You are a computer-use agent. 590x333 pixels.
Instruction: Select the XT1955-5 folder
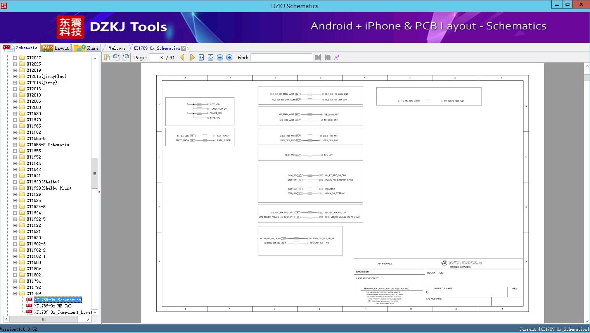(x=36, y=138)
